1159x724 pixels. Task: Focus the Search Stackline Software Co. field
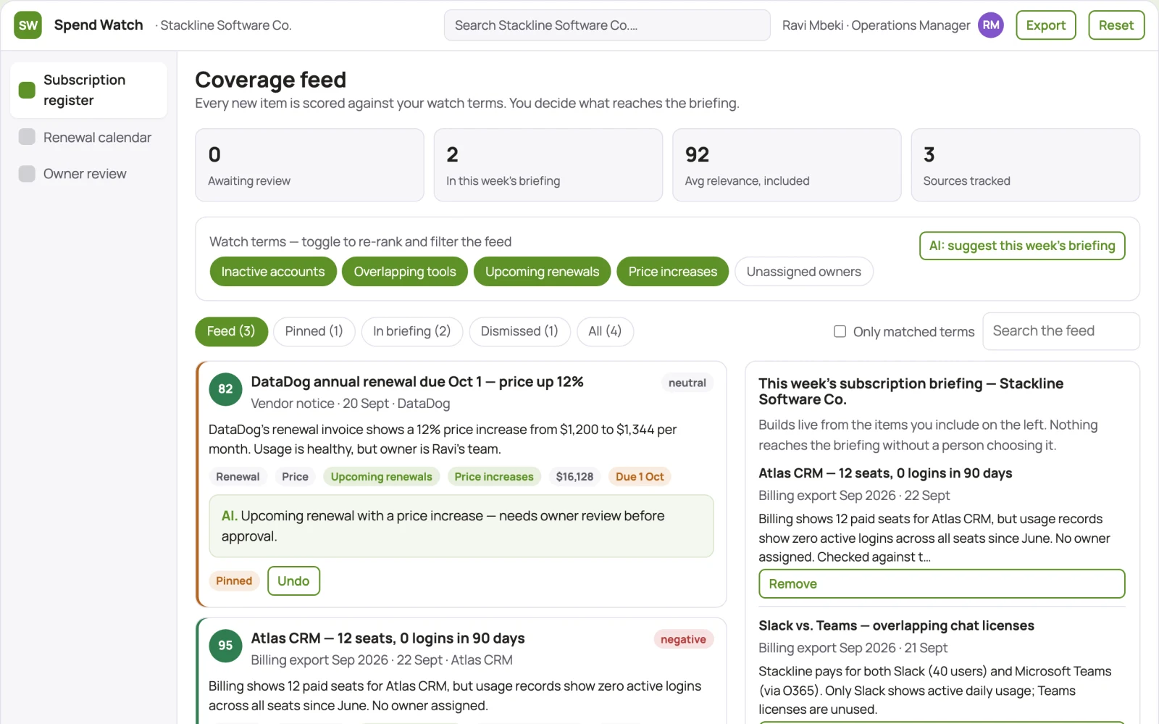(607, 25)
